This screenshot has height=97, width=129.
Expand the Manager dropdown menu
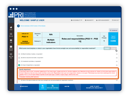tap(89, 20)
